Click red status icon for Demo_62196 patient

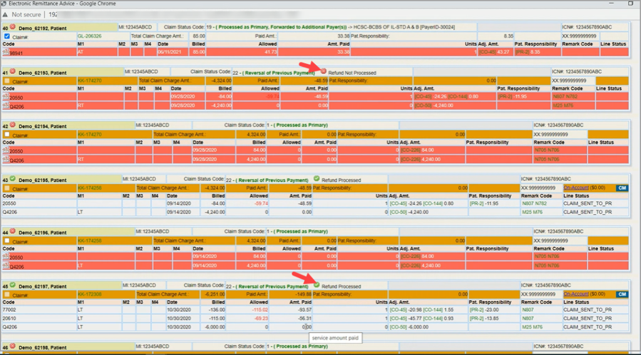(13, 232)
